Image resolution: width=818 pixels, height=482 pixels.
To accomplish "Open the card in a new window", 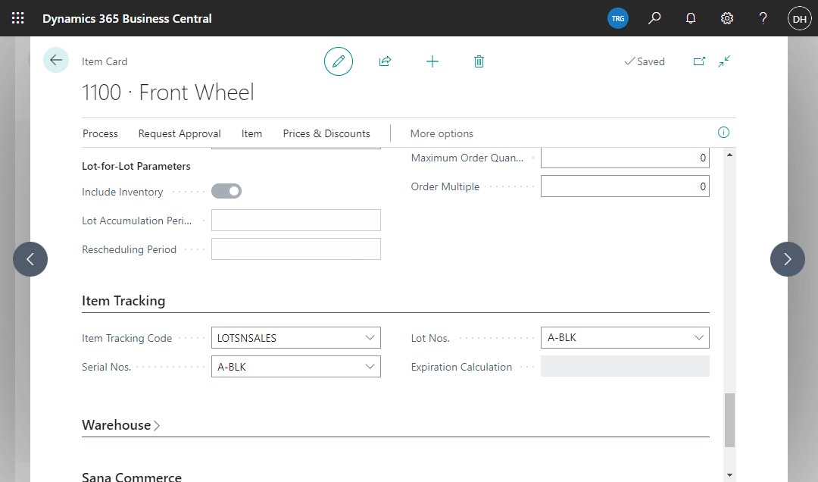I will [x=699, y=61].
